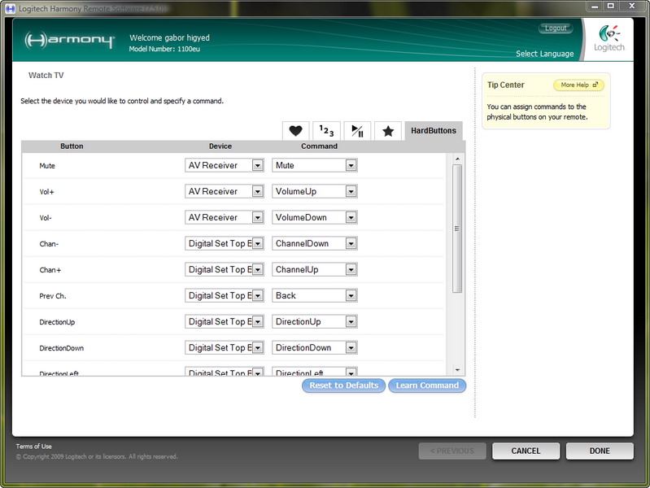This screenshot has height=488, width=650.
Task: Open the Device dropdown for Chan-
Action: pyautogui.click(x=257, y=244)
